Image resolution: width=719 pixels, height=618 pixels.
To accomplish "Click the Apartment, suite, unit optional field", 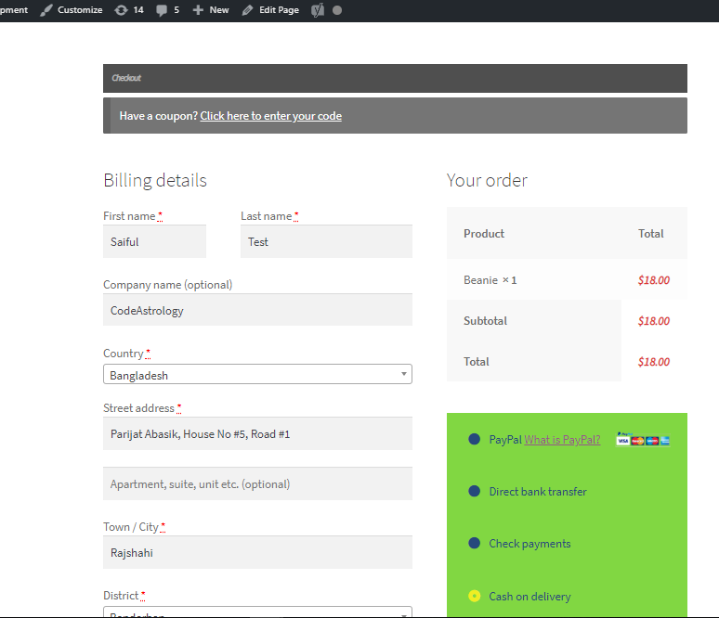I will [257, 483].
